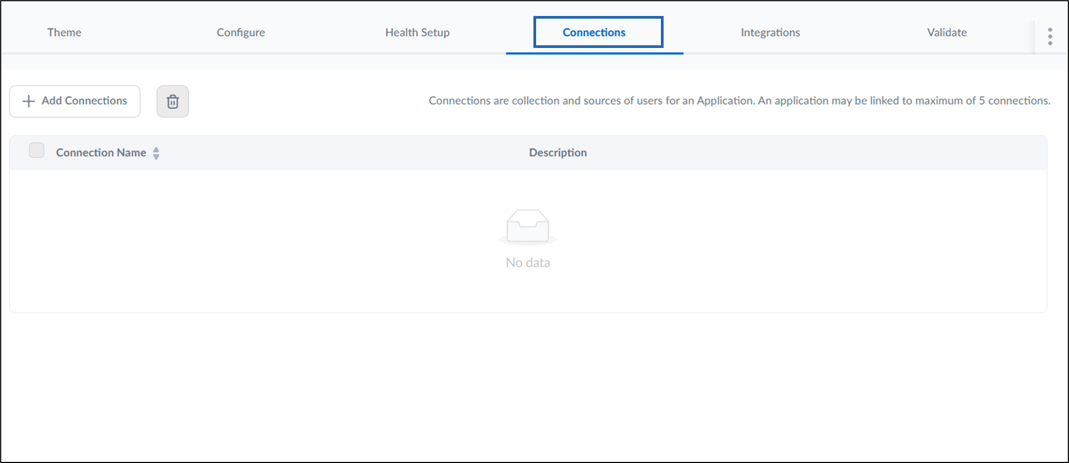Click the Description column header
The image size is (1069, 463).
pyautogui.click(x=558, y=153)
